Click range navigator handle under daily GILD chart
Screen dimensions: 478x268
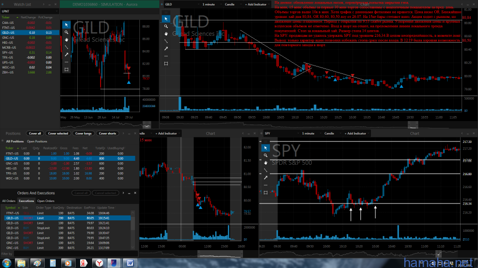(146, 125)
